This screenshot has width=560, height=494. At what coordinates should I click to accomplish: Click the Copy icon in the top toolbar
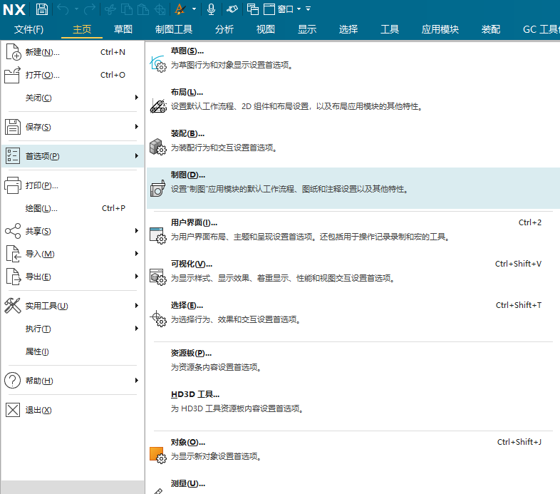[127, 9]
